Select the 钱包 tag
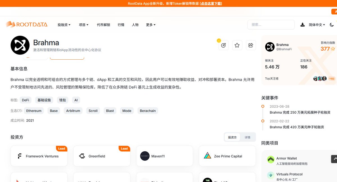 [63, 100]
